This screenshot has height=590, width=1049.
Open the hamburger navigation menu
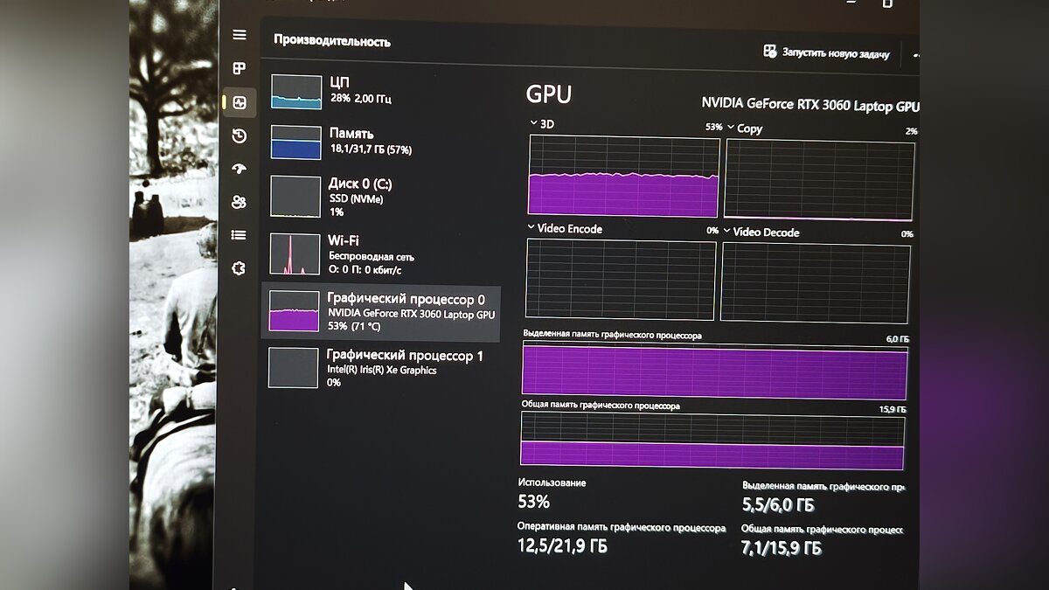click(x=239, y=35)
